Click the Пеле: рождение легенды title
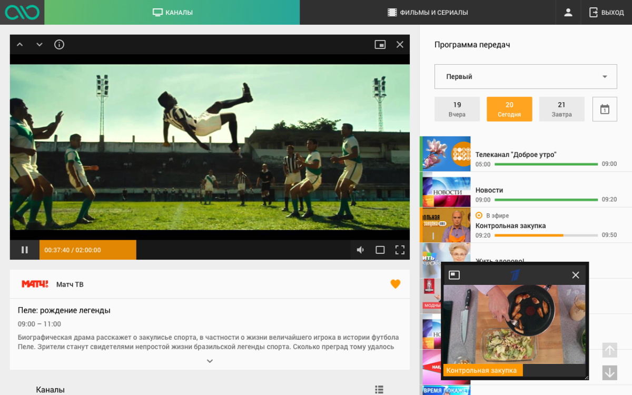This screenshot has width=632, height=395. tap(64, 310)
